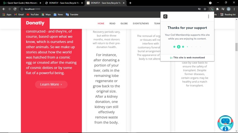The width and height of the screenshot is (238, 133).
Task: Open the Coil popup three-dot menu
Action: pos(208,16)
